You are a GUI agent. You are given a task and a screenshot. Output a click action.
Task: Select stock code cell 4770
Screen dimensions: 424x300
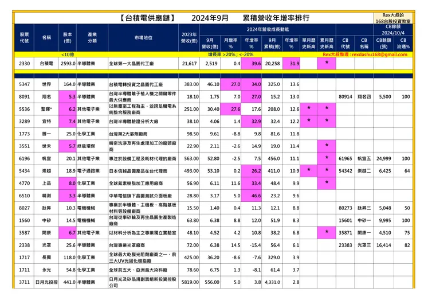(24, 184)
